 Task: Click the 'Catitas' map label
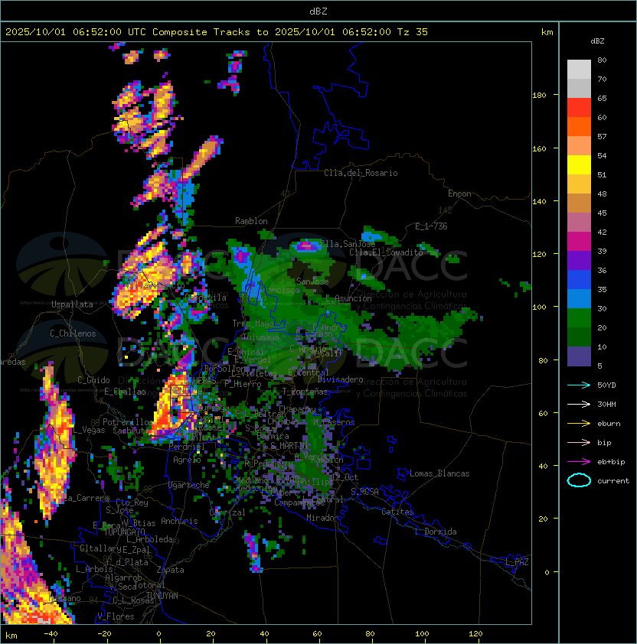[x=397, y=512]
